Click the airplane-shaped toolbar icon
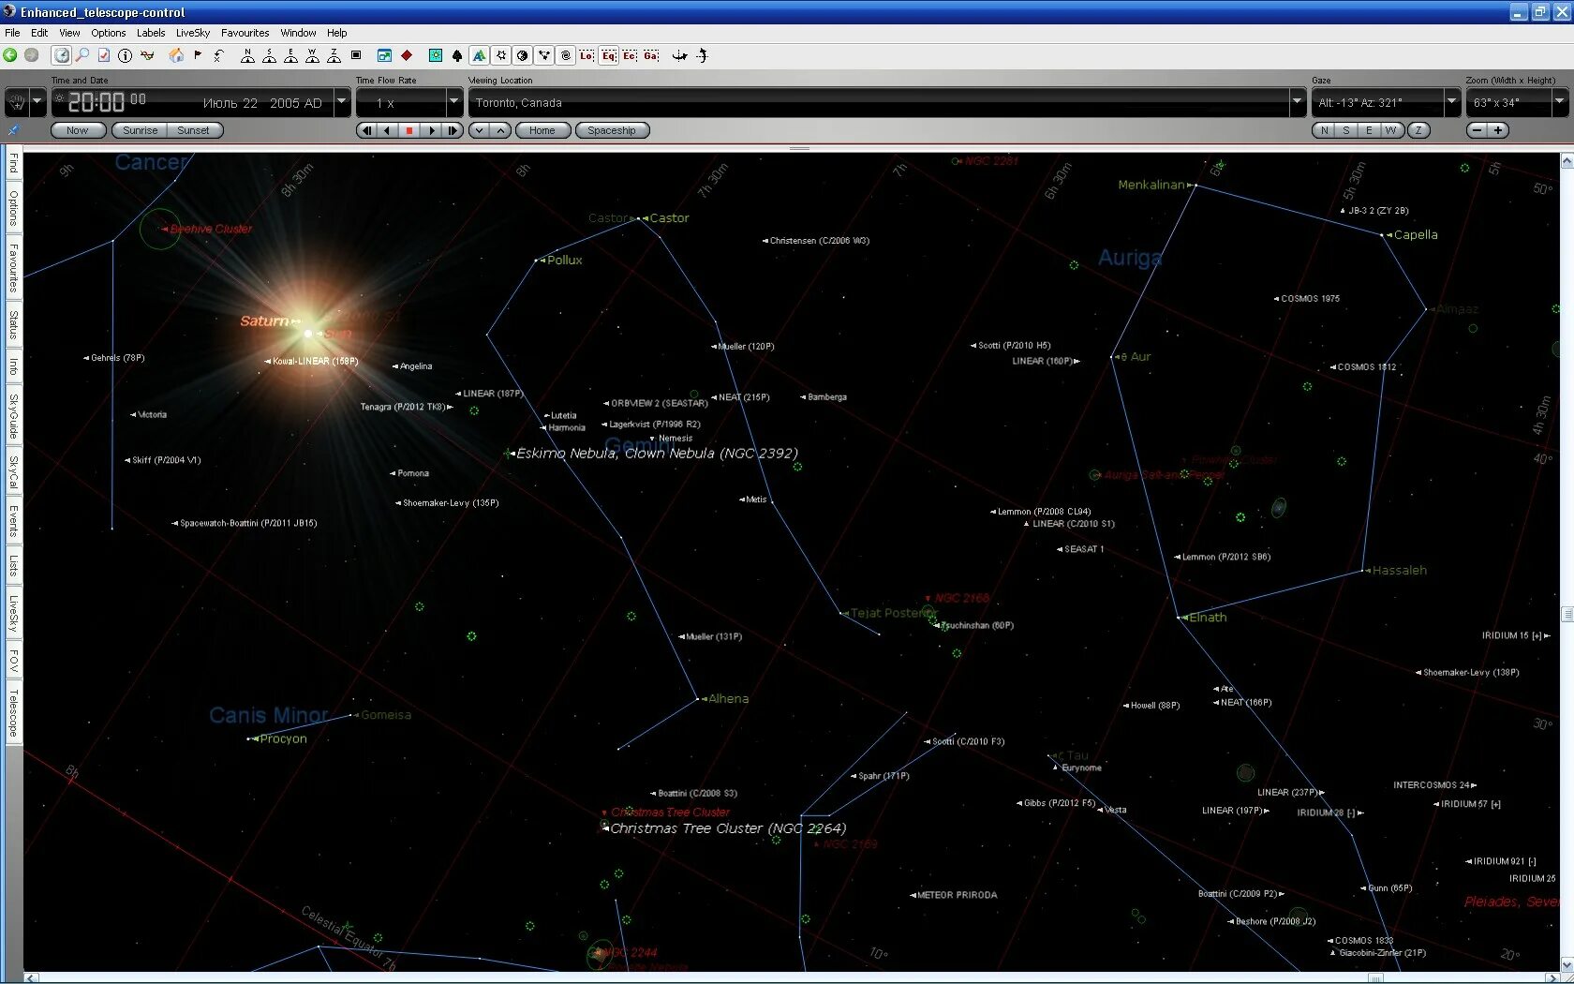The image size is (1574, 984). tap(680, 55)
